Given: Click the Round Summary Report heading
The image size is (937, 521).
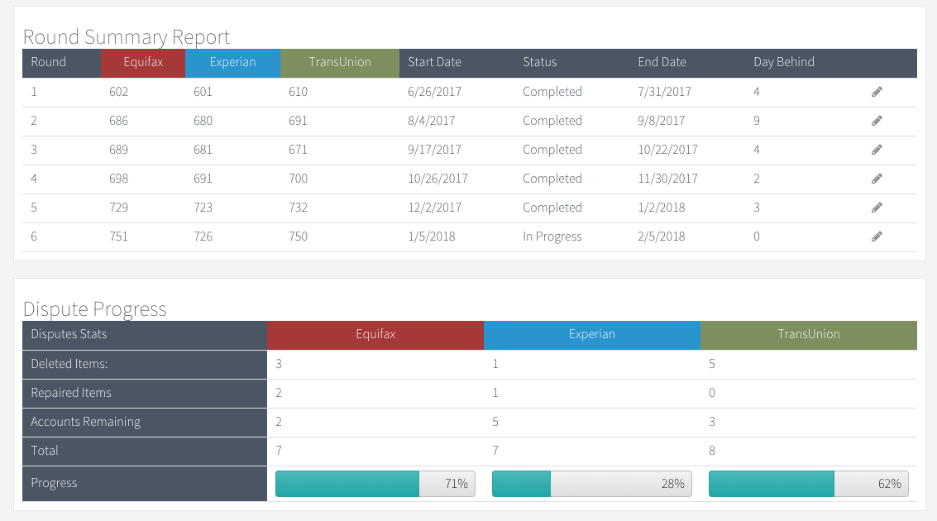Looking at the screenshot, I should click(x=126, y=37).
